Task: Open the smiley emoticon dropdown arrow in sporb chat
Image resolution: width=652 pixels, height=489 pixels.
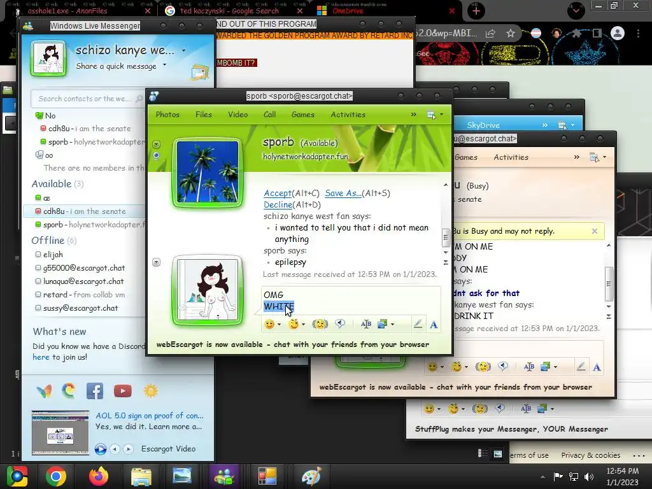Action: [279, 324]
